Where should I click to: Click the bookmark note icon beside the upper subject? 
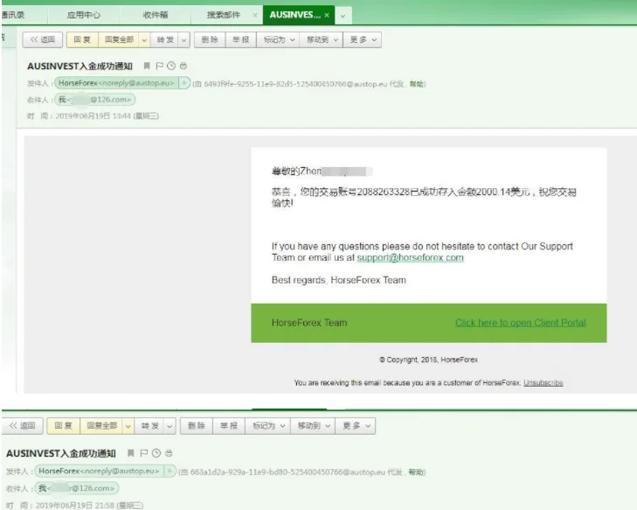tap(147, 66)
